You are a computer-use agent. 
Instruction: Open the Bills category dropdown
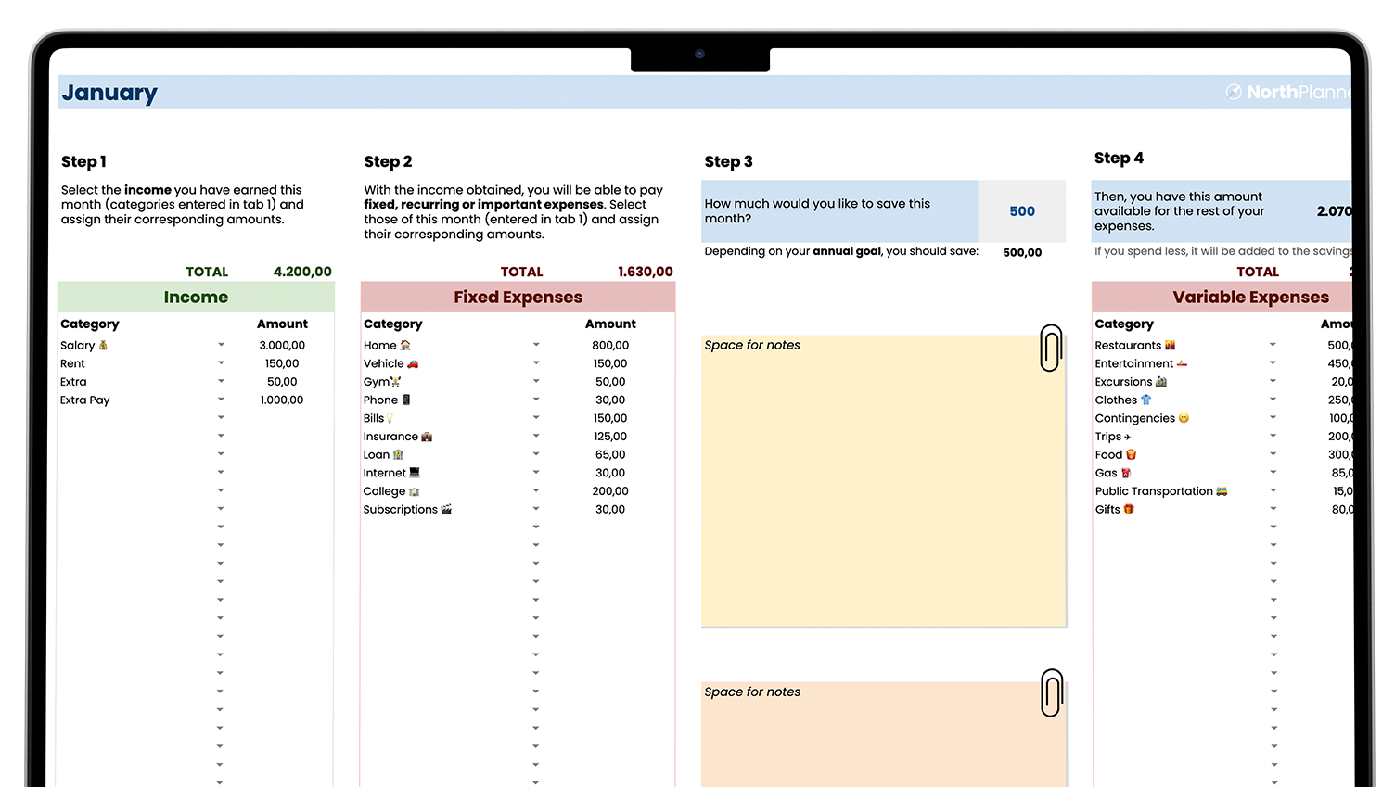[536, 418]
